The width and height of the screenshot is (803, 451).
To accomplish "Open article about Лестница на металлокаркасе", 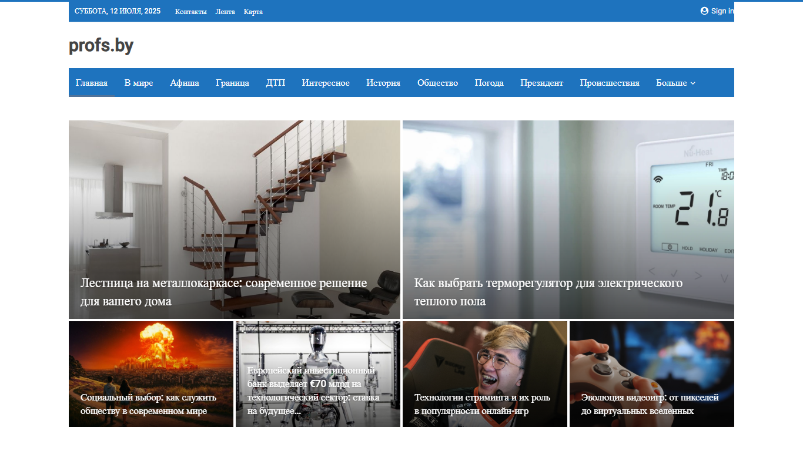I will (223, 292).
